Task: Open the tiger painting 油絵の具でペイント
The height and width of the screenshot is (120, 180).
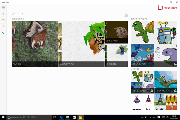Action: coord(81,43)
